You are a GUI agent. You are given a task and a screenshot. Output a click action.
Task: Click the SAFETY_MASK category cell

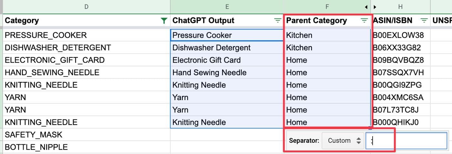86,135
